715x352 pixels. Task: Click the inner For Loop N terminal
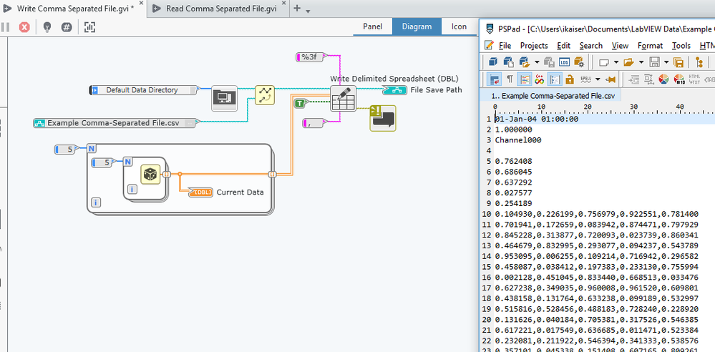[x=128, y=162]
